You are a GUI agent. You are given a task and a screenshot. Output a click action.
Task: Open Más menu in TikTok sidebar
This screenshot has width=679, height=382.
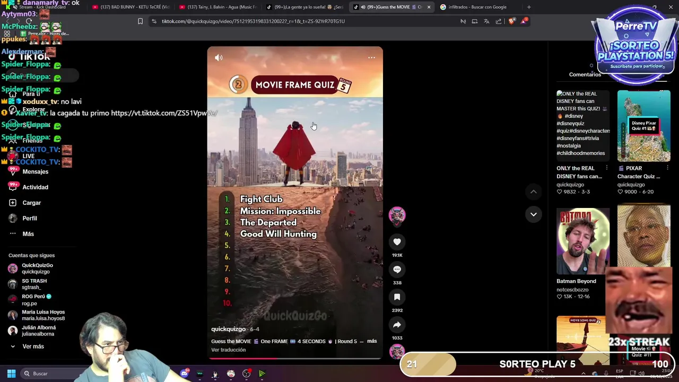[28, 234]
